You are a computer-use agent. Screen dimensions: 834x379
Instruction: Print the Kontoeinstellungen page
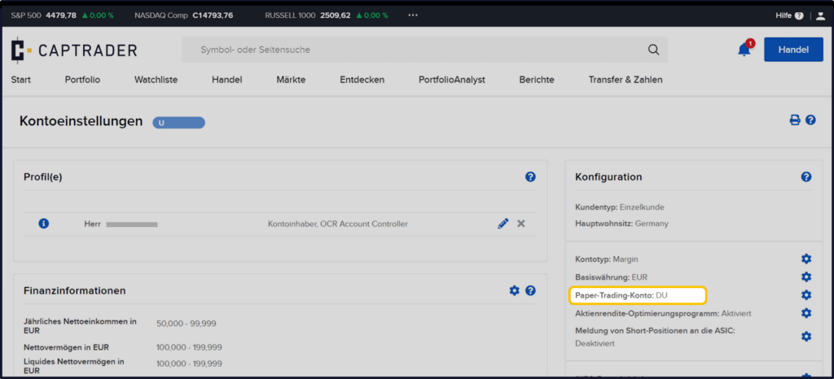tap(795, 120)
